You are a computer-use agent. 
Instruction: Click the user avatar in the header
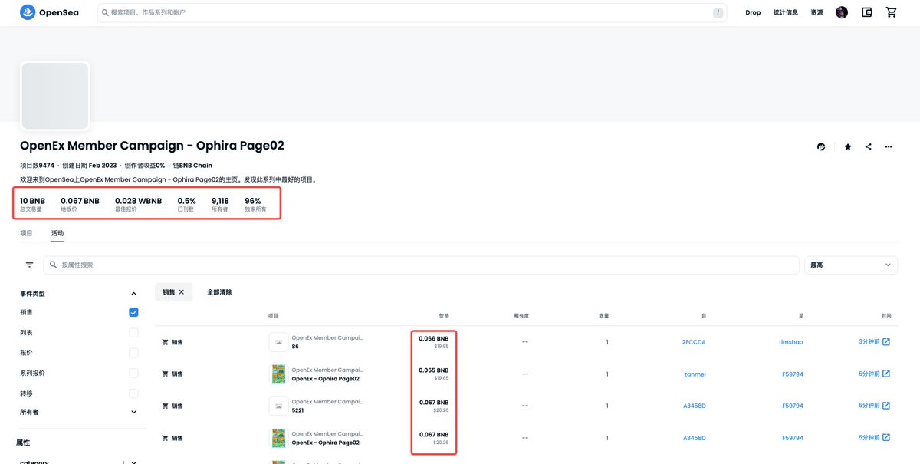(x=842, y=12)
